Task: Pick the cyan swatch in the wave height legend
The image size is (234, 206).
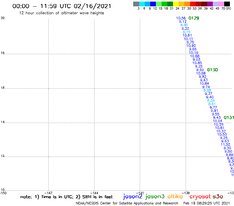Action: click(142, 4)
